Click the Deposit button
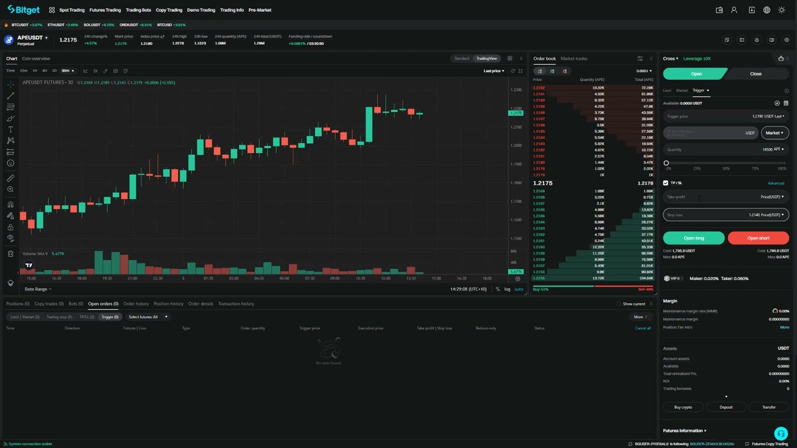This screenshot has height=448, width=797. click(726, 407)
